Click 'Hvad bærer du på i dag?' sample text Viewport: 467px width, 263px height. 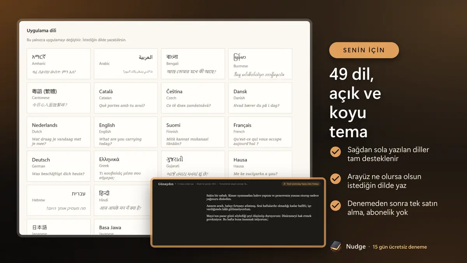coord(256,106)
